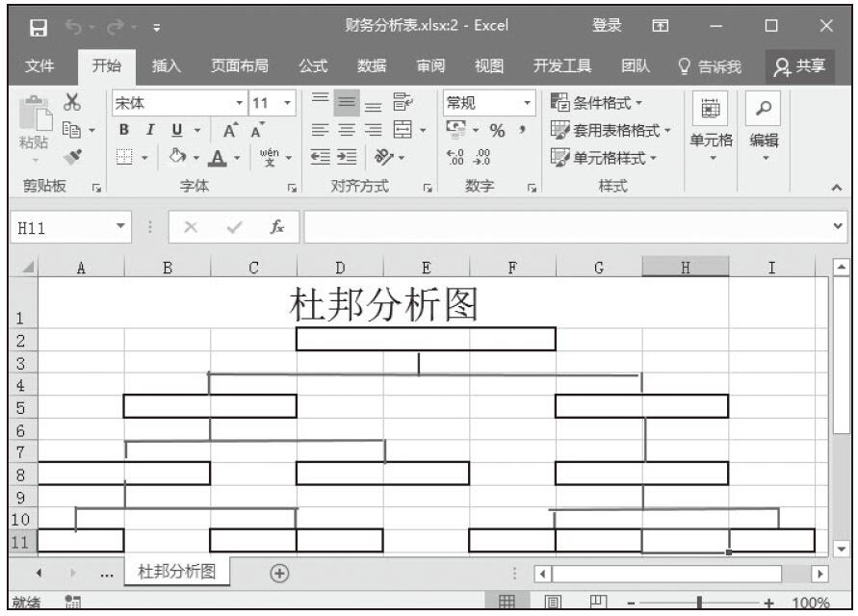Click the 共享 share button
This screenshot has height=616, width=858.
801,65
